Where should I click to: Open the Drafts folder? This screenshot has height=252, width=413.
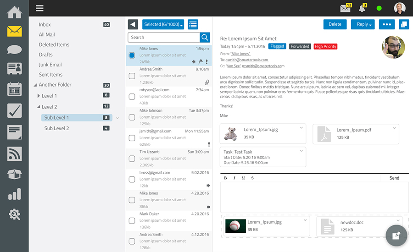tap(46, 55)
